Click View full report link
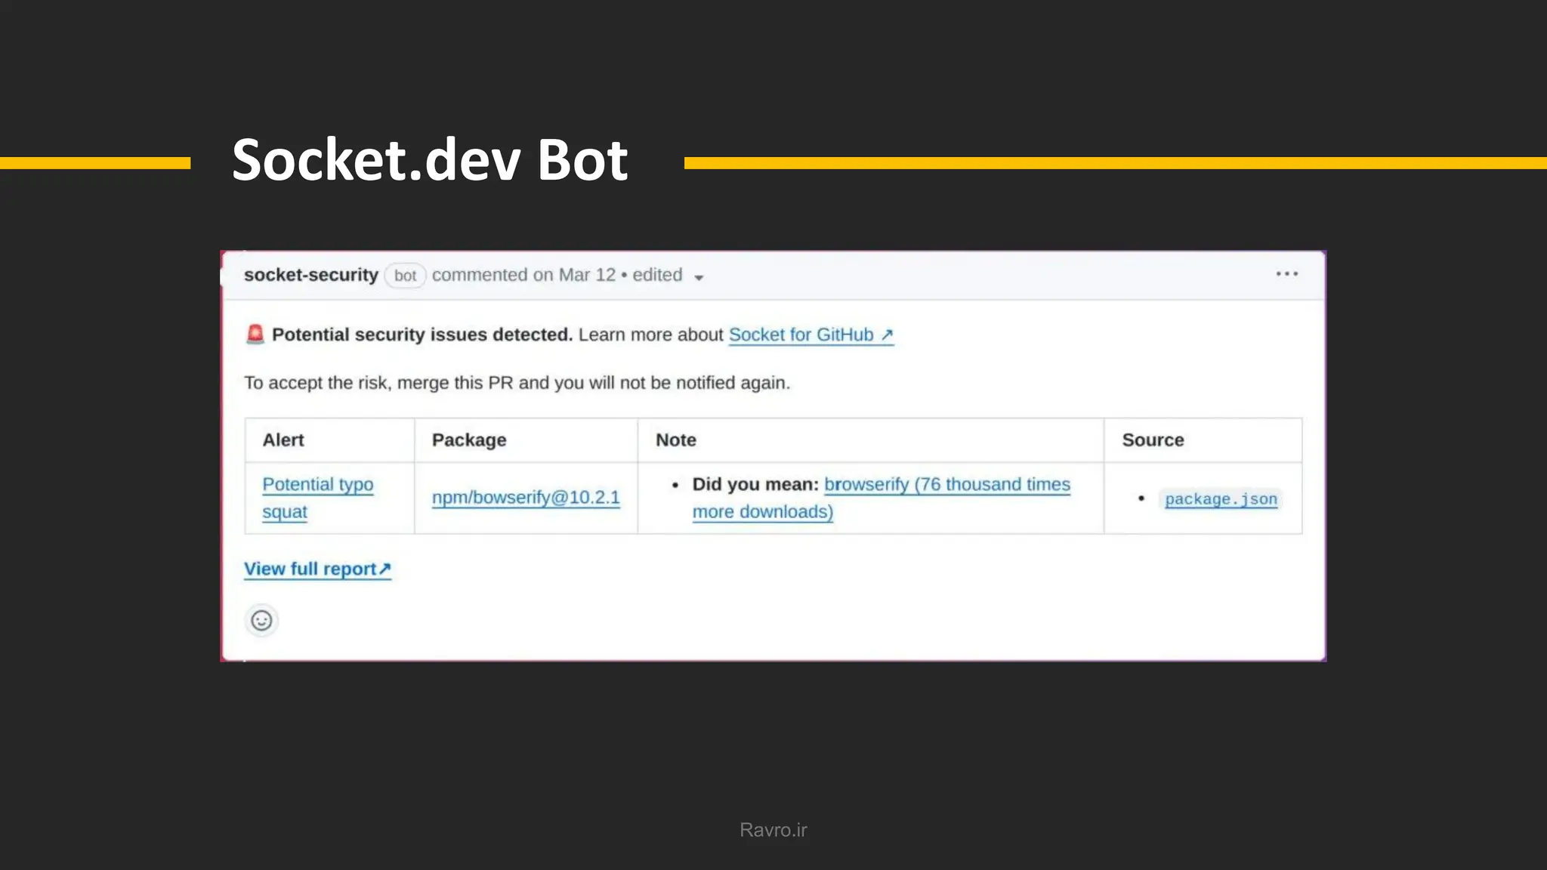The image size is (1547, 870). coord(317,569)
